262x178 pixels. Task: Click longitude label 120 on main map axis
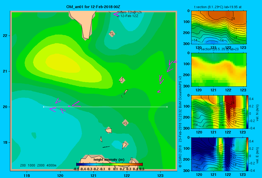(60, 175)
